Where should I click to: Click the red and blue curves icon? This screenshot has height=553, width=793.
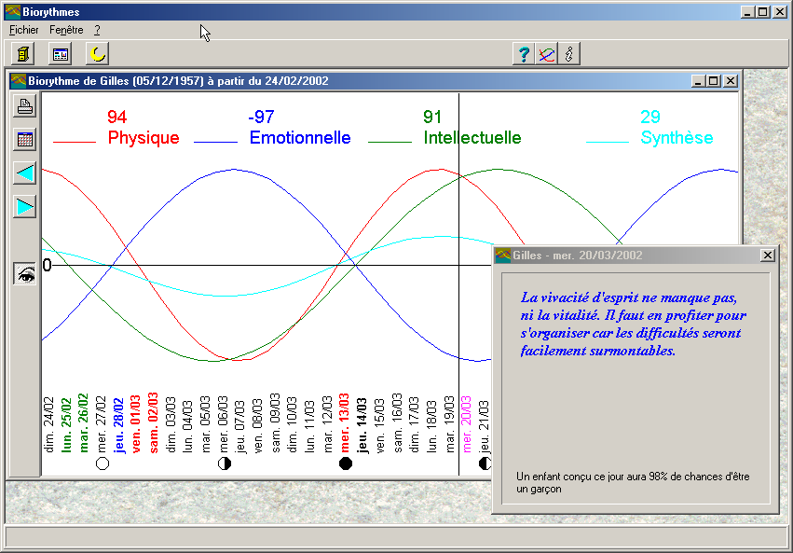click(546, 54)
